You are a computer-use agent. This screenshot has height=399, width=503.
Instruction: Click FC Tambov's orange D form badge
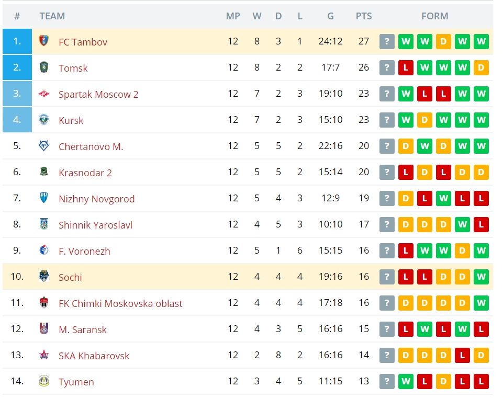pyautogui.click(x=443, y=41)
